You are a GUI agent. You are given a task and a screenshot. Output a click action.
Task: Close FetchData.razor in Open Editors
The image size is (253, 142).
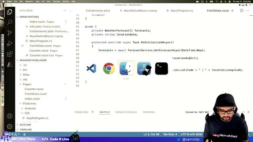coord(23,46)
